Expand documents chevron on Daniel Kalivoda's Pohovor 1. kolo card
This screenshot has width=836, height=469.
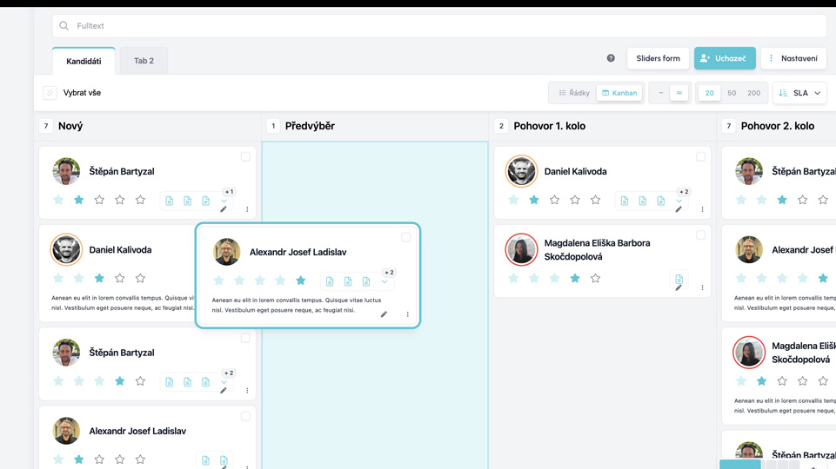point(679,201)
